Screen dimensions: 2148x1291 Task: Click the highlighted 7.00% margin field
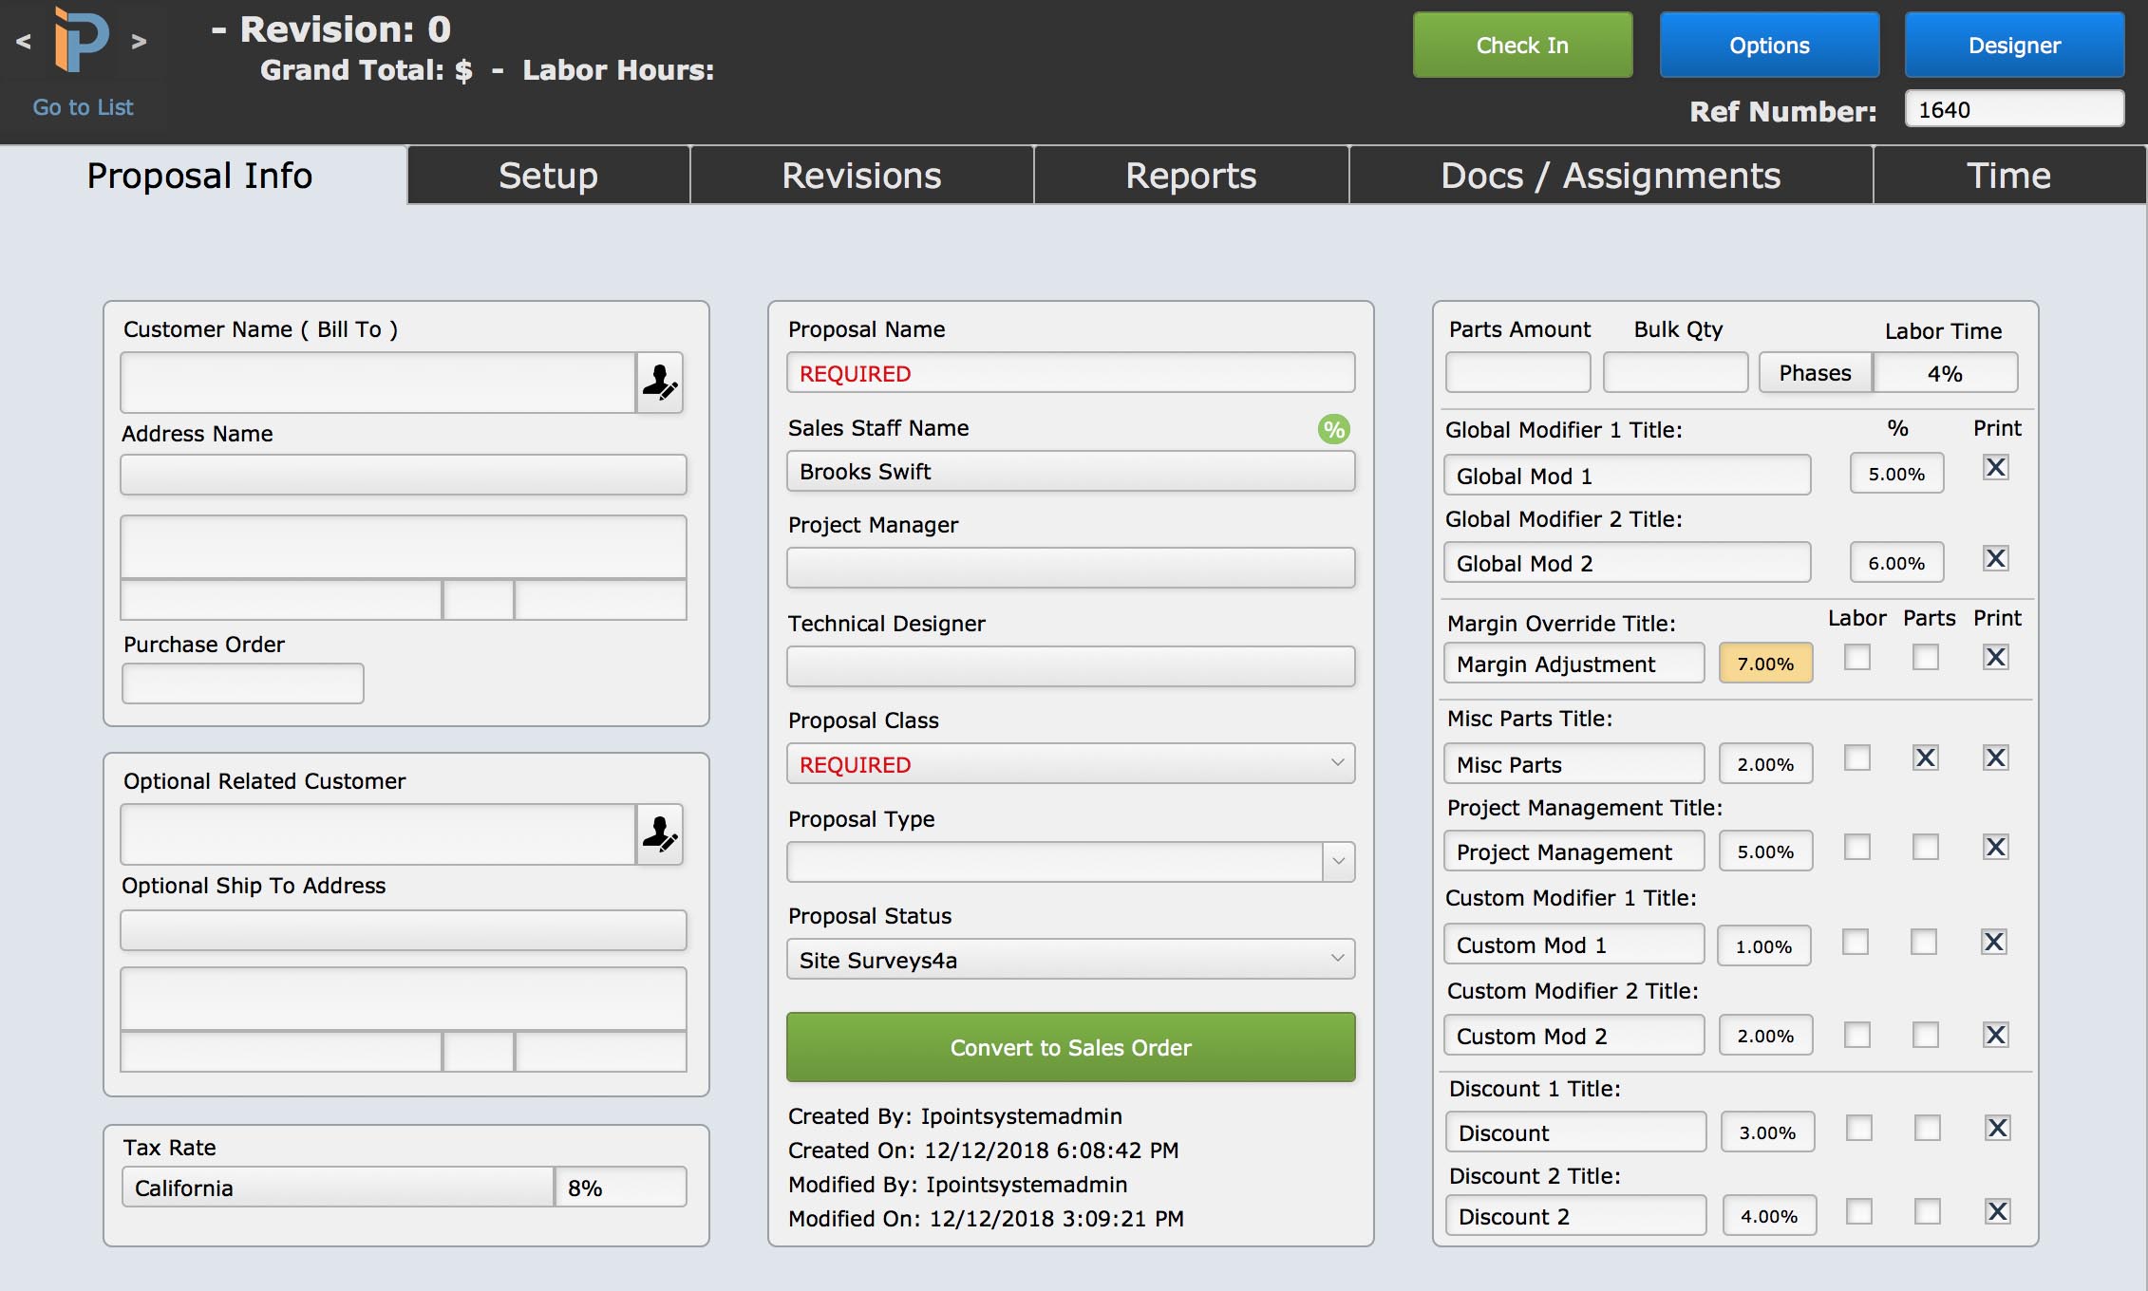1764,664
